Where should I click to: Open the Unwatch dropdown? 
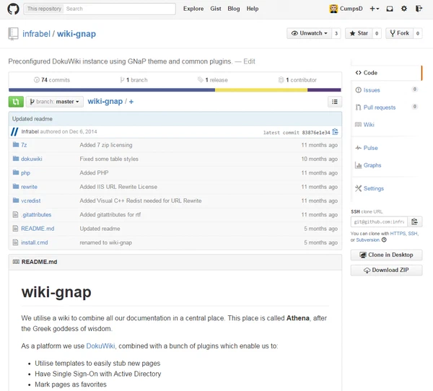point(309,33)
